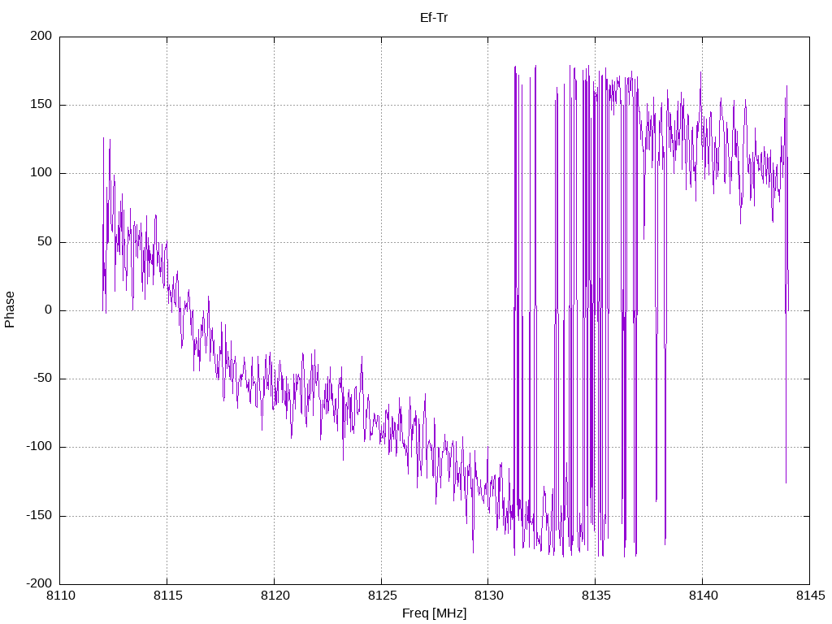
Task: Click x-axis tick label 8125
Action: (382, 596)
